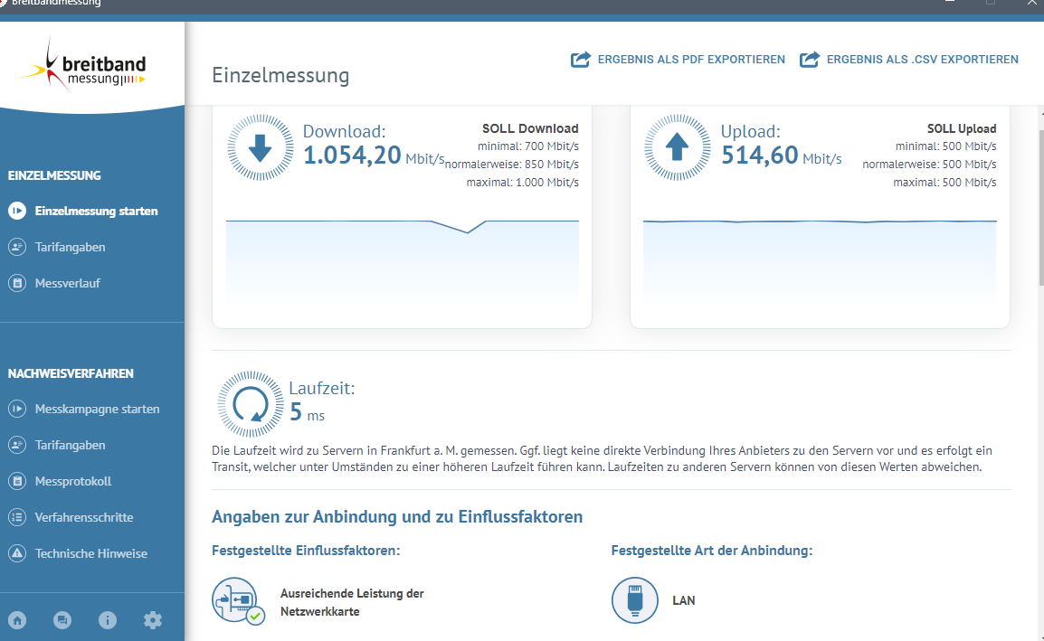Click the Messverlauf calendar icon
Screen dimensions: 1044x641
point(17,283)
